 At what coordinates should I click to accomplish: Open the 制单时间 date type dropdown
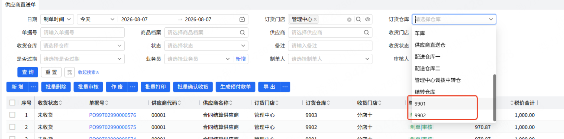point(57,19)
